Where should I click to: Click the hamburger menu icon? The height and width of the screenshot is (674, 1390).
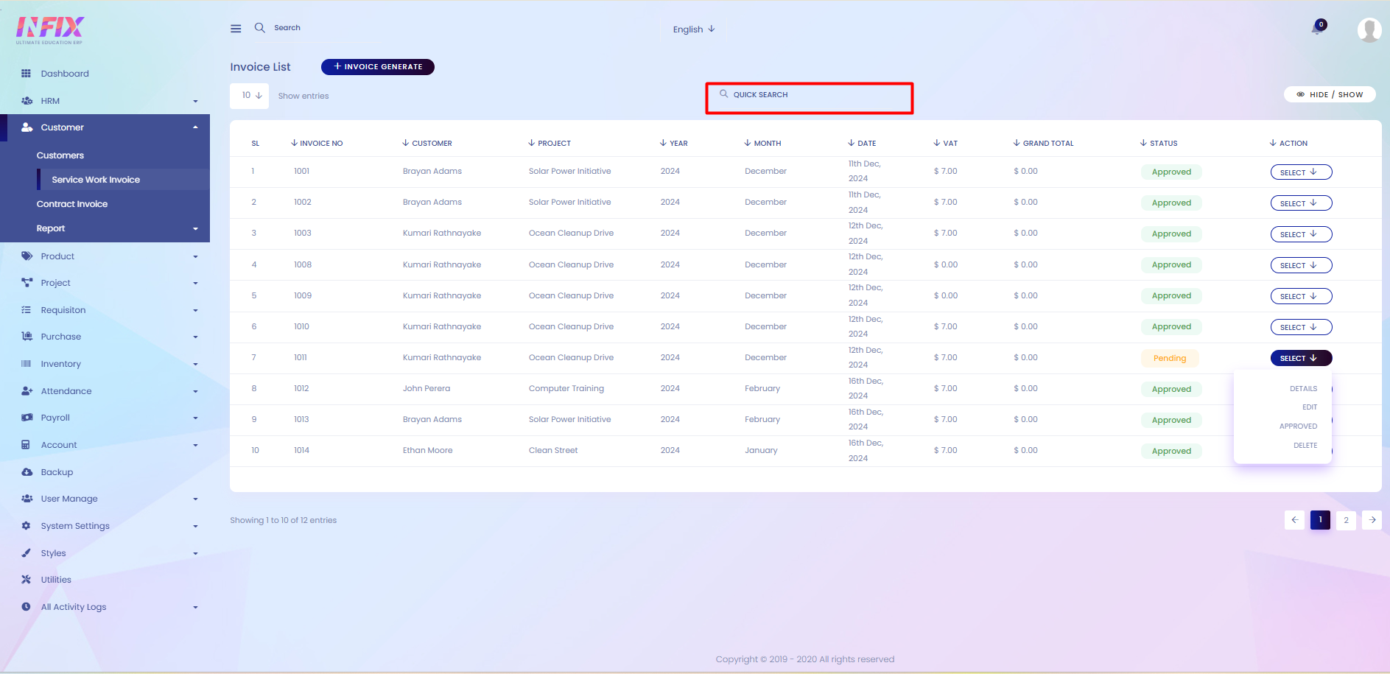pos(236,29)
